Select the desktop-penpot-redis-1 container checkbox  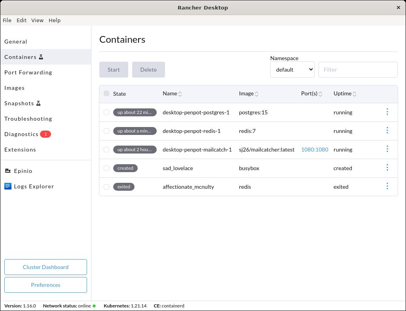[106, 131]
